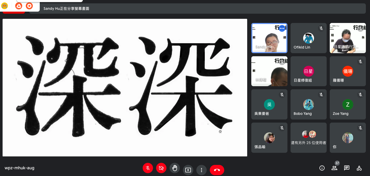The height and width of the screenshot is (176, 370).
Task: Expand the 25 other users tile
Action: coord(308,138)
